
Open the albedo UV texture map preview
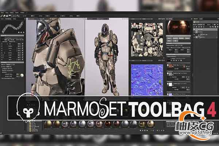pos(147,39)
